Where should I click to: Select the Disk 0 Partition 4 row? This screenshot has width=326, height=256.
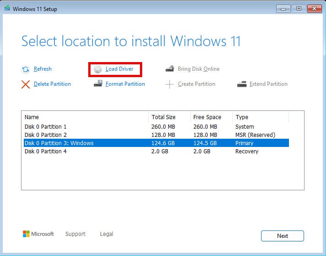pyautogui.click(x=156, y=151)
